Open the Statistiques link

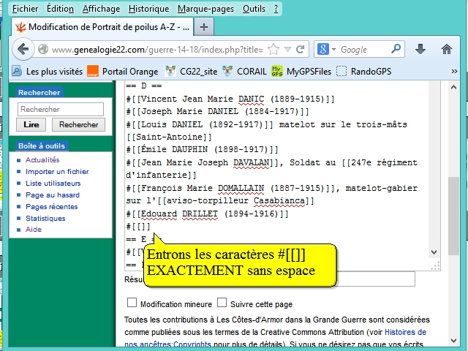(x=45, y=218)
